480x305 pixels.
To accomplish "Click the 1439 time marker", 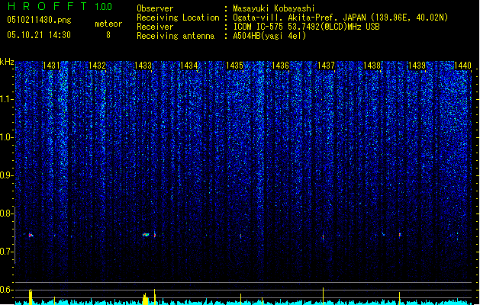I will pyautogui.click(x=417, y=66).
